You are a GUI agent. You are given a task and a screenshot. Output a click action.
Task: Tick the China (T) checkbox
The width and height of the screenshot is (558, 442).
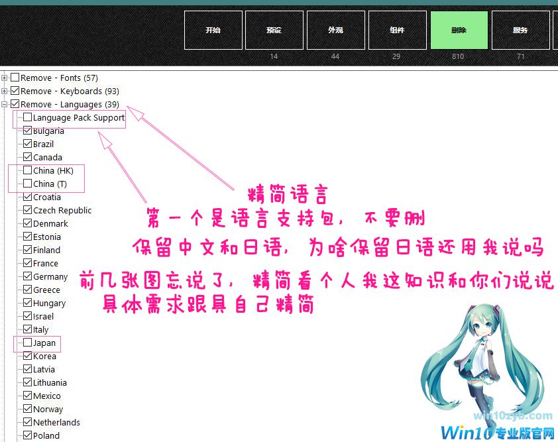coord(27,184)
